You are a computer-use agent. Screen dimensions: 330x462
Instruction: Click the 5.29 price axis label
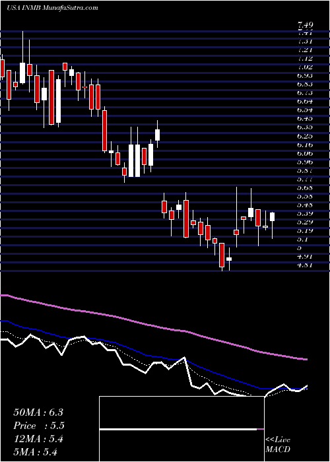click(305, 222)
